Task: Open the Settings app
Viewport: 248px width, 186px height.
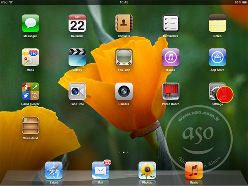Action: click(x=217, y=91)
